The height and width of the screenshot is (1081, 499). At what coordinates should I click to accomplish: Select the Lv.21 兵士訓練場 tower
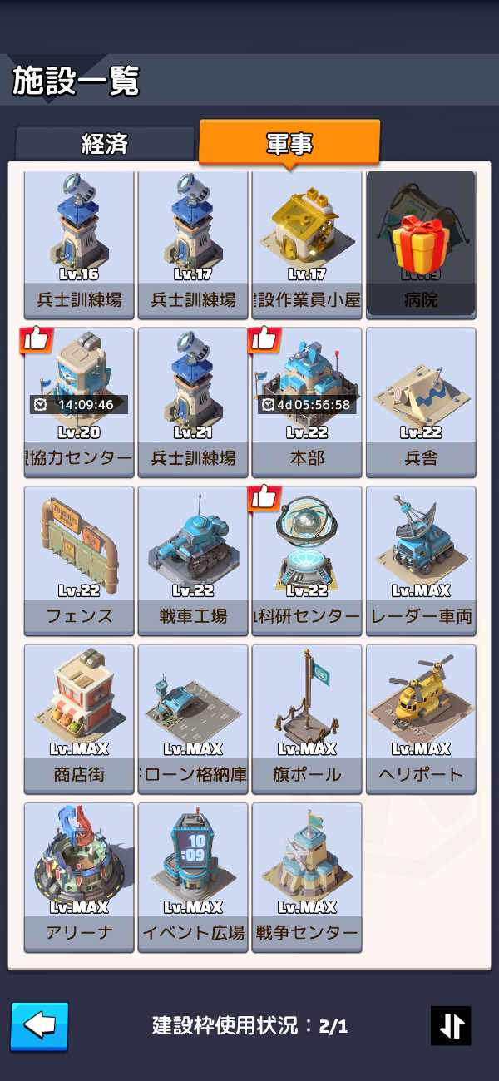[193, 402]
